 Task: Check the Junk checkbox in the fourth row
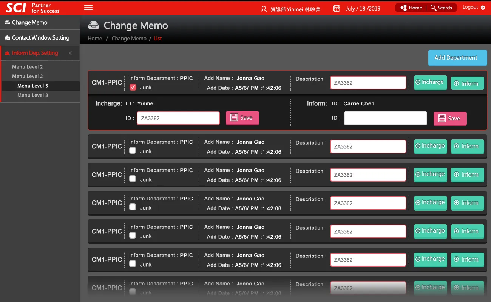pyautogui.click(x=133, y=207)
